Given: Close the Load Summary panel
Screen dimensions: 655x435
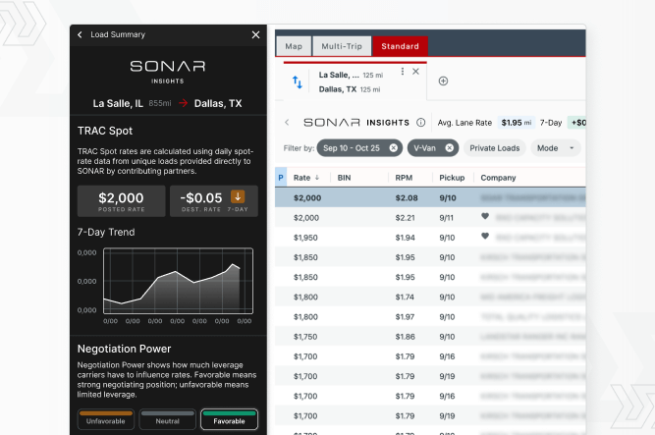Looking at the screenshot, I should [255, 34].
